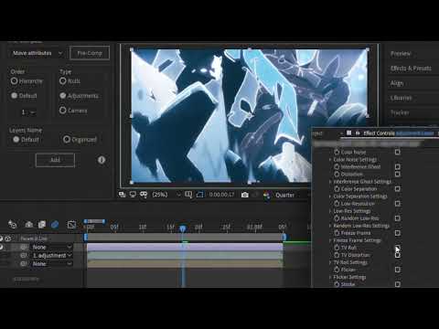Open the number 1 dropdown under Default
The width and height of the screenshot is (439, 329).
(28, 112)
